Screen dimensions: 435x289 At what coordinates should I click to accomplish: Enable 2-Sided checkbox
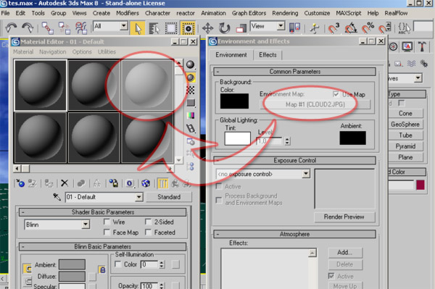[149, 222]
